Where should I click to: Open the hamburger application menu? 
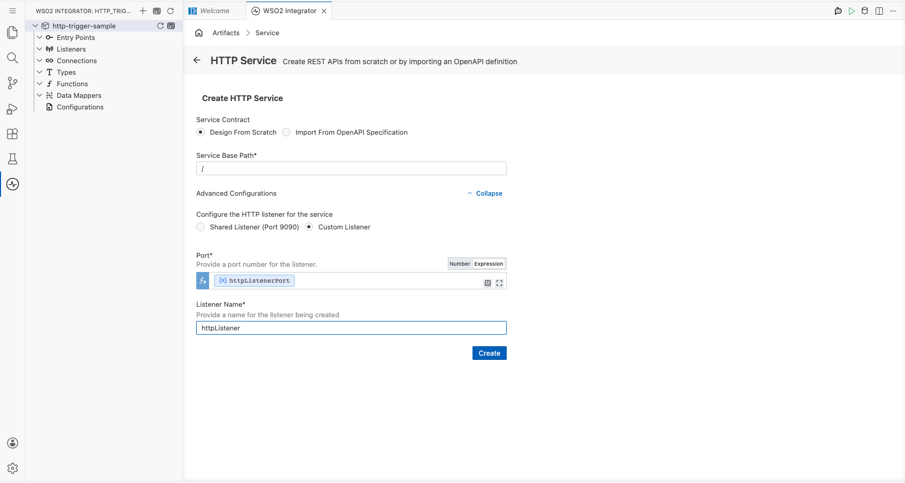tap(13, 11)
